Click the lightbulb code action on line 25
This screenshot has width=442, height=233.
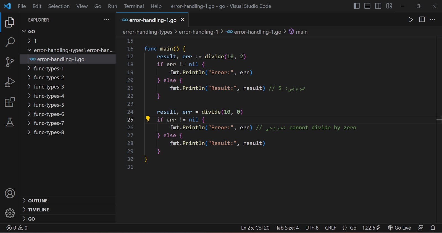click(x=148, y=119)
